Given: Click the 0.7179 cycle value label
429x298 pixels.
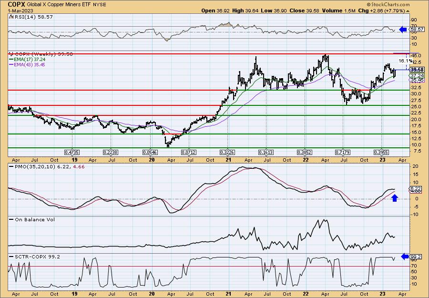Looking at the screenshot, I should pyautogui.click(x=343, y=152).
